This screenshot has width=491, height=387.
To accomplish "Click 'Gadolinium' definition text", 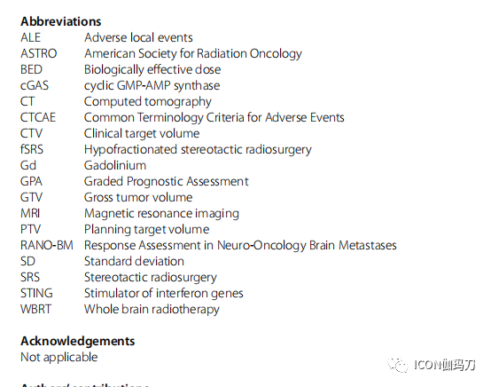I will [115, 166].
